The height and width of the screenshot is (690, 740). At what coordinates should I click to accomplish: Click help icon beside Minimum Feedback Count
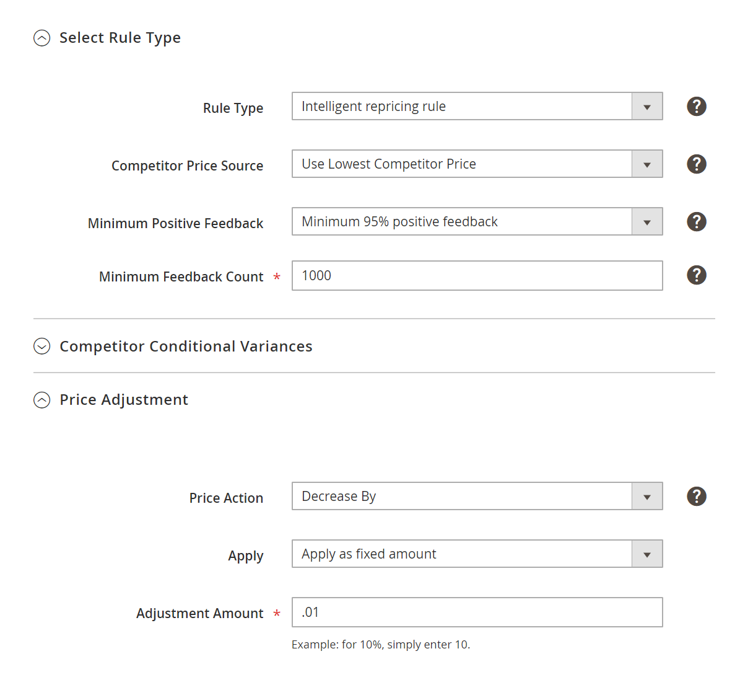click(x=696, y=275)
